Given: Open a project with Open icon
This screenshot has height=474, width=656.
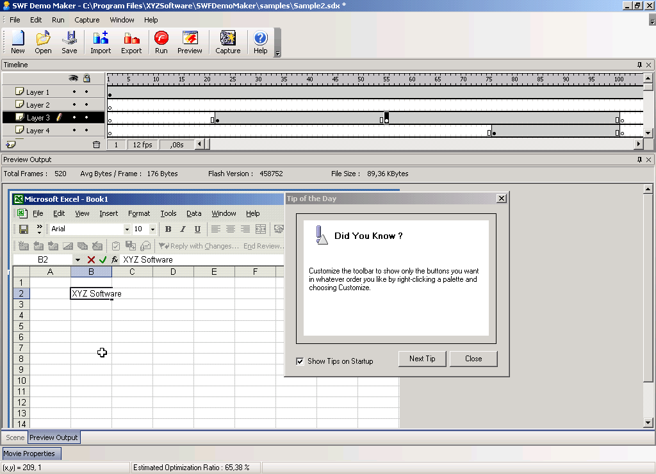Looking at the screenshot, I should tap(43, 42).
